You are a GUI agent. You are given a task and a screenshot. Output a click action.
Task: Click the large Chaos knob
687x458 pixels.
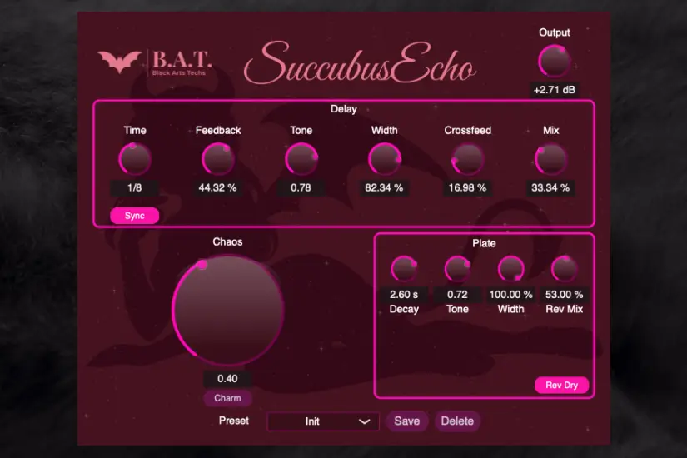pyautogui.click(x=227, y=311)
